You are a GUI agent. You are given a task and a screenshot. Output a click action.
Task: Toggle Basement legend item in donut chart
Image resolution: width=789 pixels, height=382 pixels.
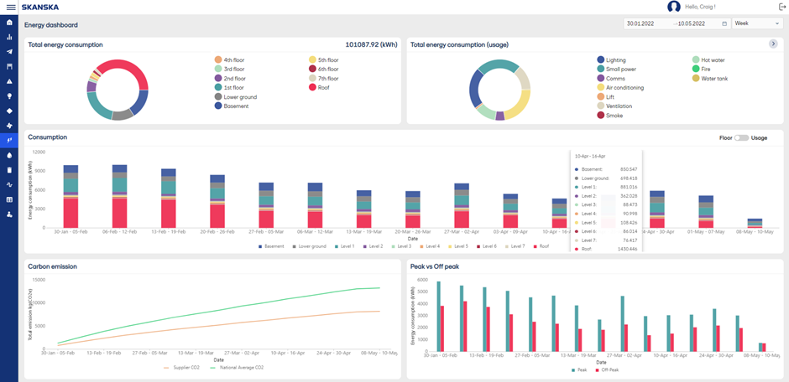232,106
